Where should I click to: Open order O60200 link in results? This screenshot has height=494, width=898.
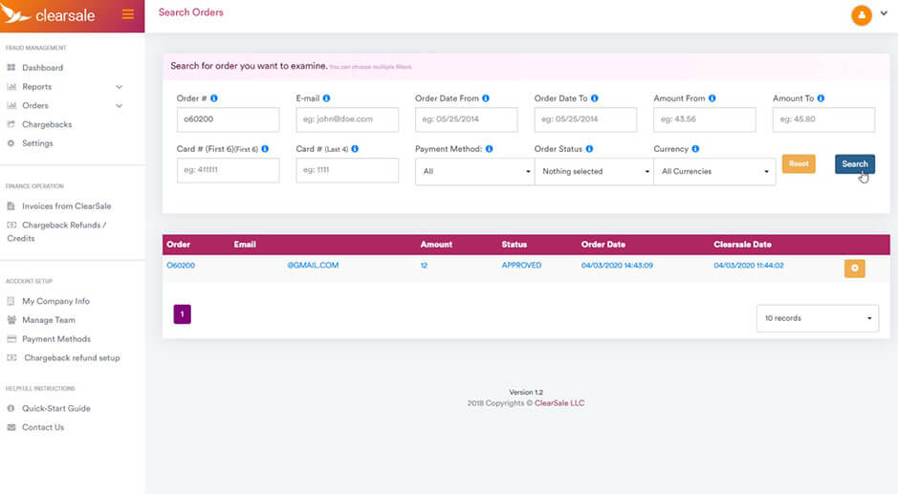pos(181,265)
